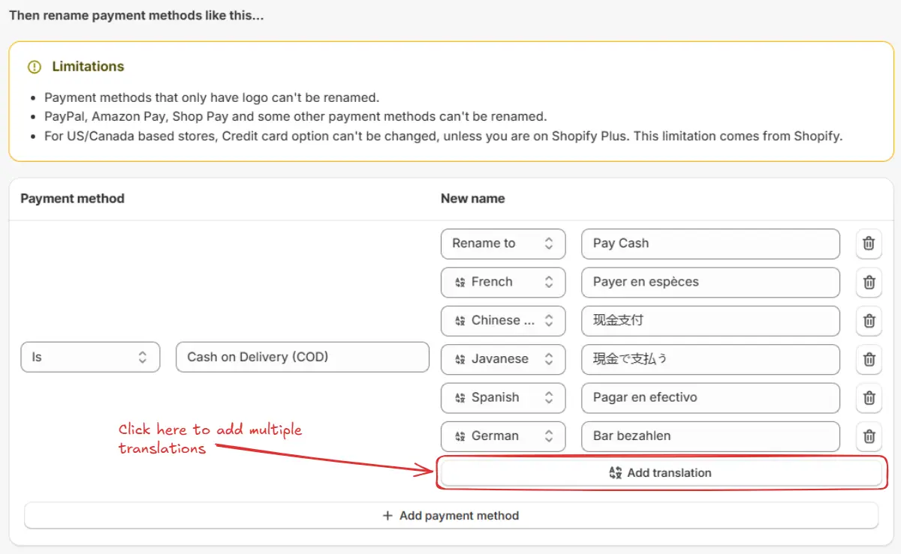This screenshot has height=554, width=901.
Task: Click the Add payment method button
Action: coord(451,516)
